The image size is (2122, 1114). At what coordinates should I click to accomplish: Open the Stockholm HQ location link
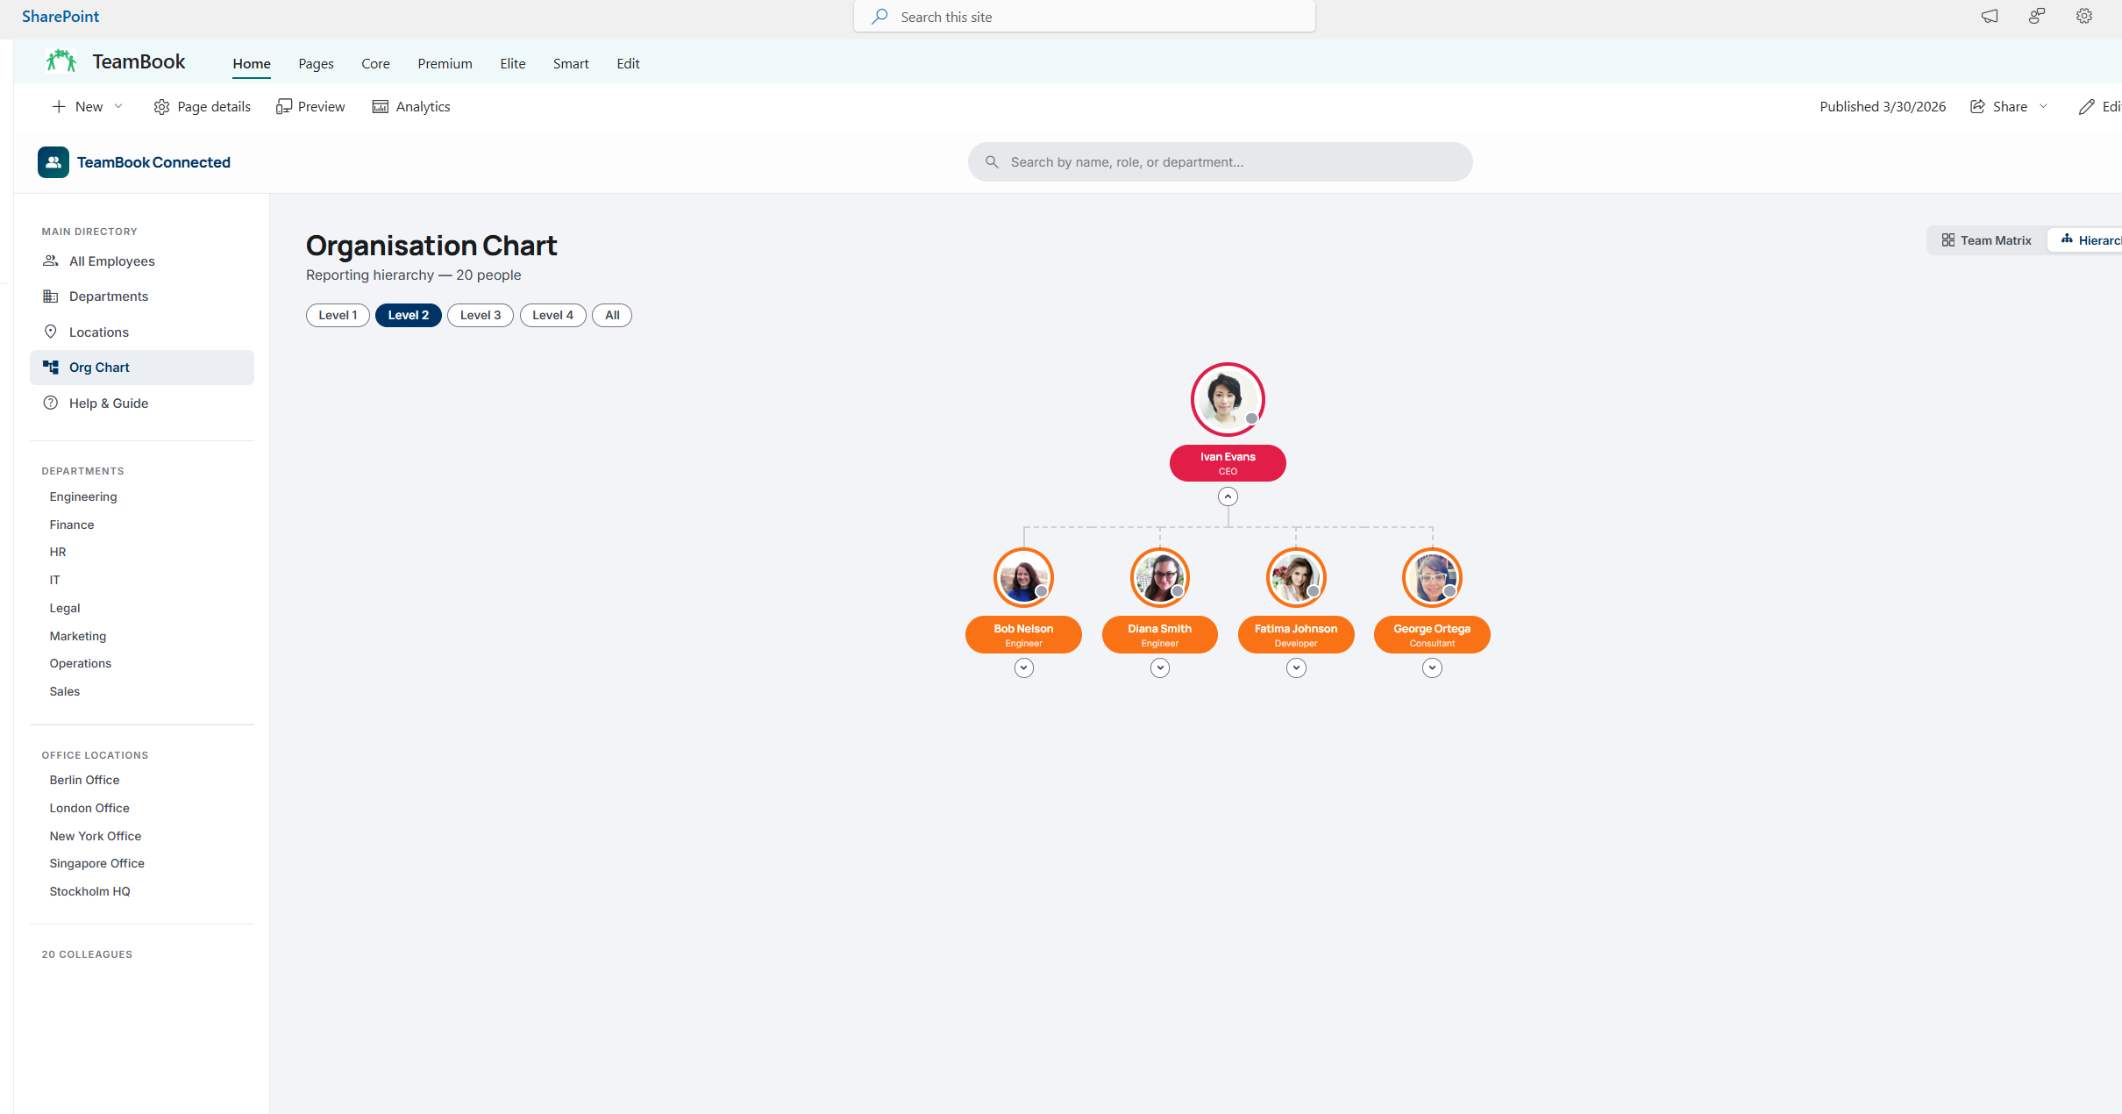[89, 891]
